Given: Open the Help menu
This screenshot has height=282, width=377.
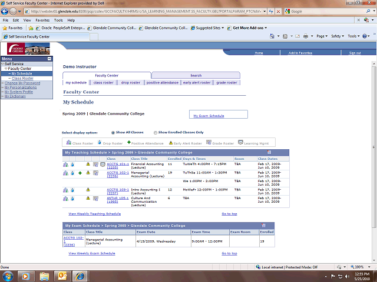Looking at the screenshot, I should pos(71,20).
